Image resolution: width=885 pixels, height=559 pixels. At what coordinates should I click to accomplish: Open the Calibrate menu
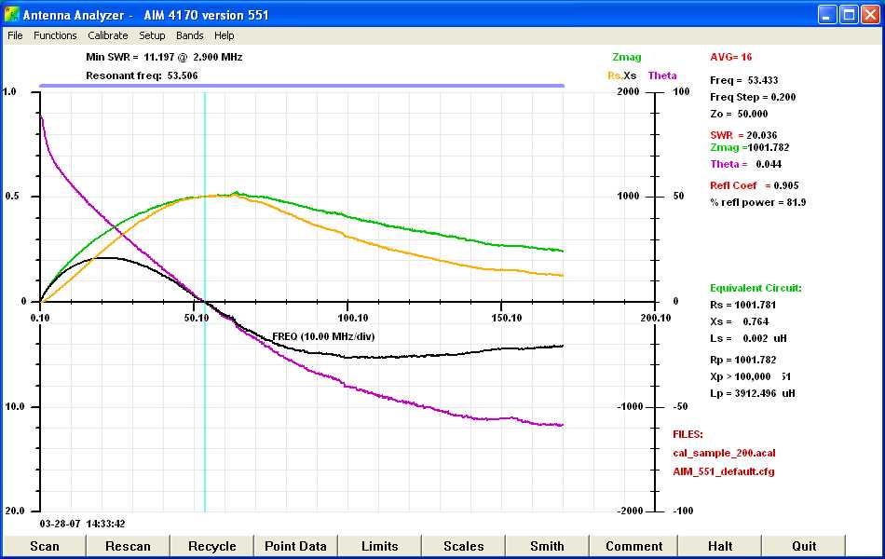(108, 35)
